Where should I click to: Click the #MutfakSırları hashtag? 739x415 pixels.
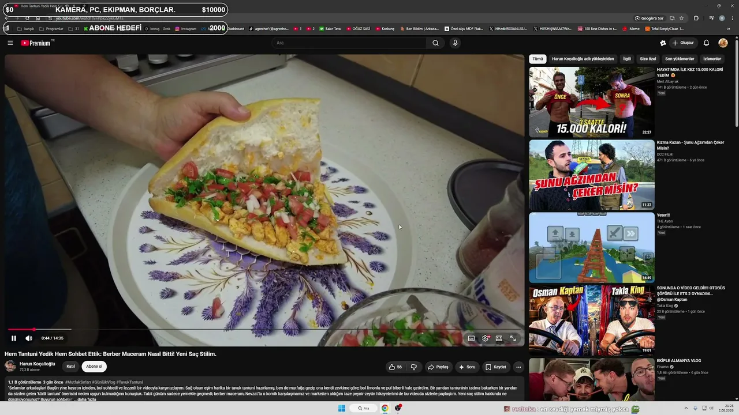(x=78, y=382)
